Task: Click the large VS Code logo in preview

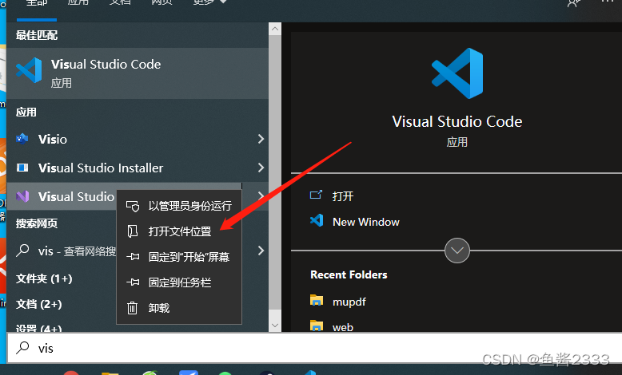Action: coord(457,73)
